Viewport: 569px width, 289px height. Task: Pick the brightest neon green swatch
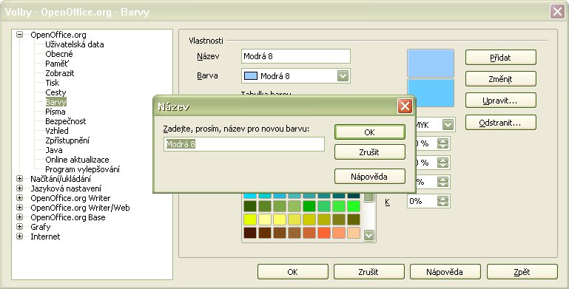coord(354,206)
